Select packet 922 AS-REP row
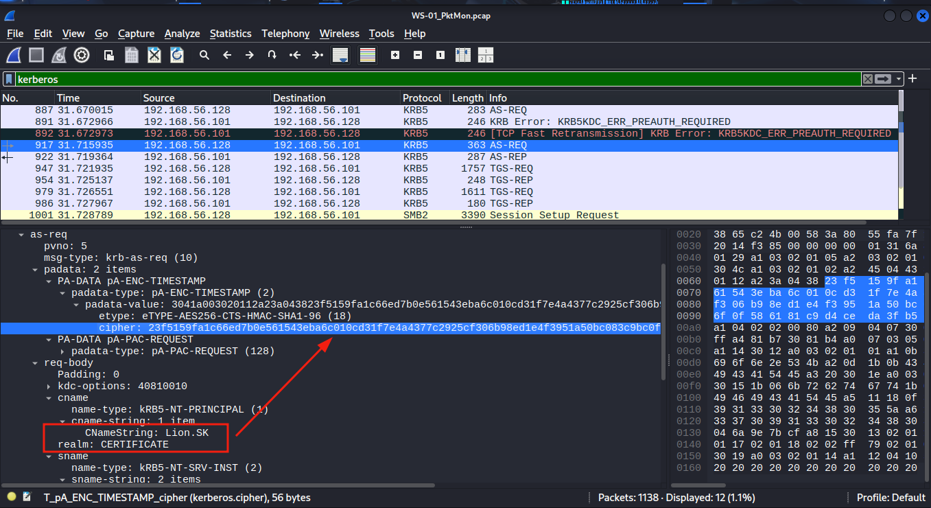 (274, 157)
